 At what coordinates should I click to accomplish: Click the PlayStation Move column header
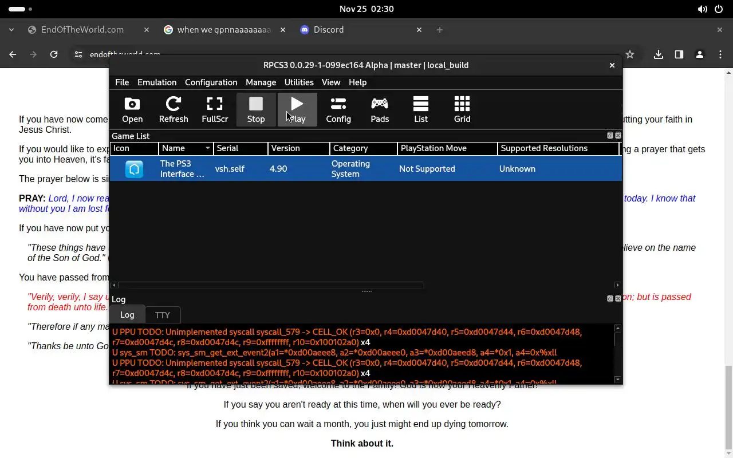pos(447,148)
